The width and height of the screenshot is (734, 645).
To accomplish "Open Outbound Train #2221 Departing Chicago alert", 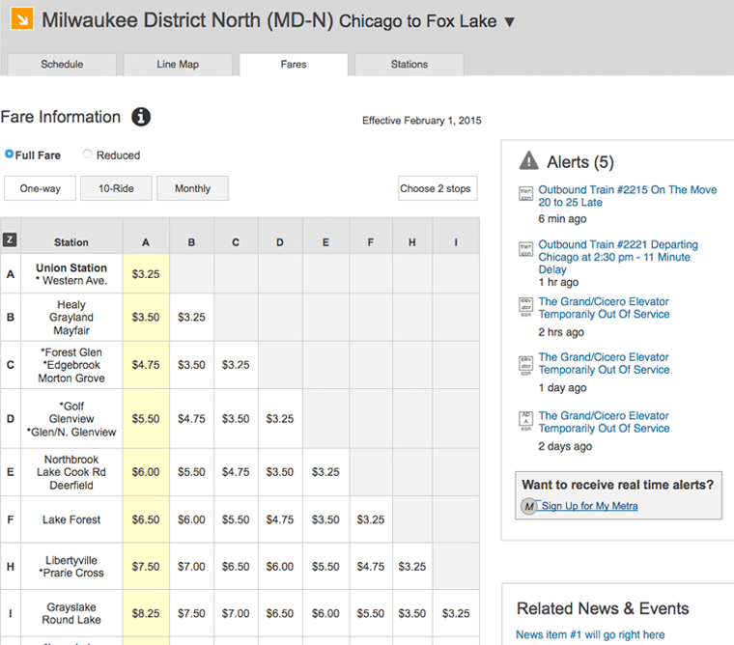I will pos(618,257).
